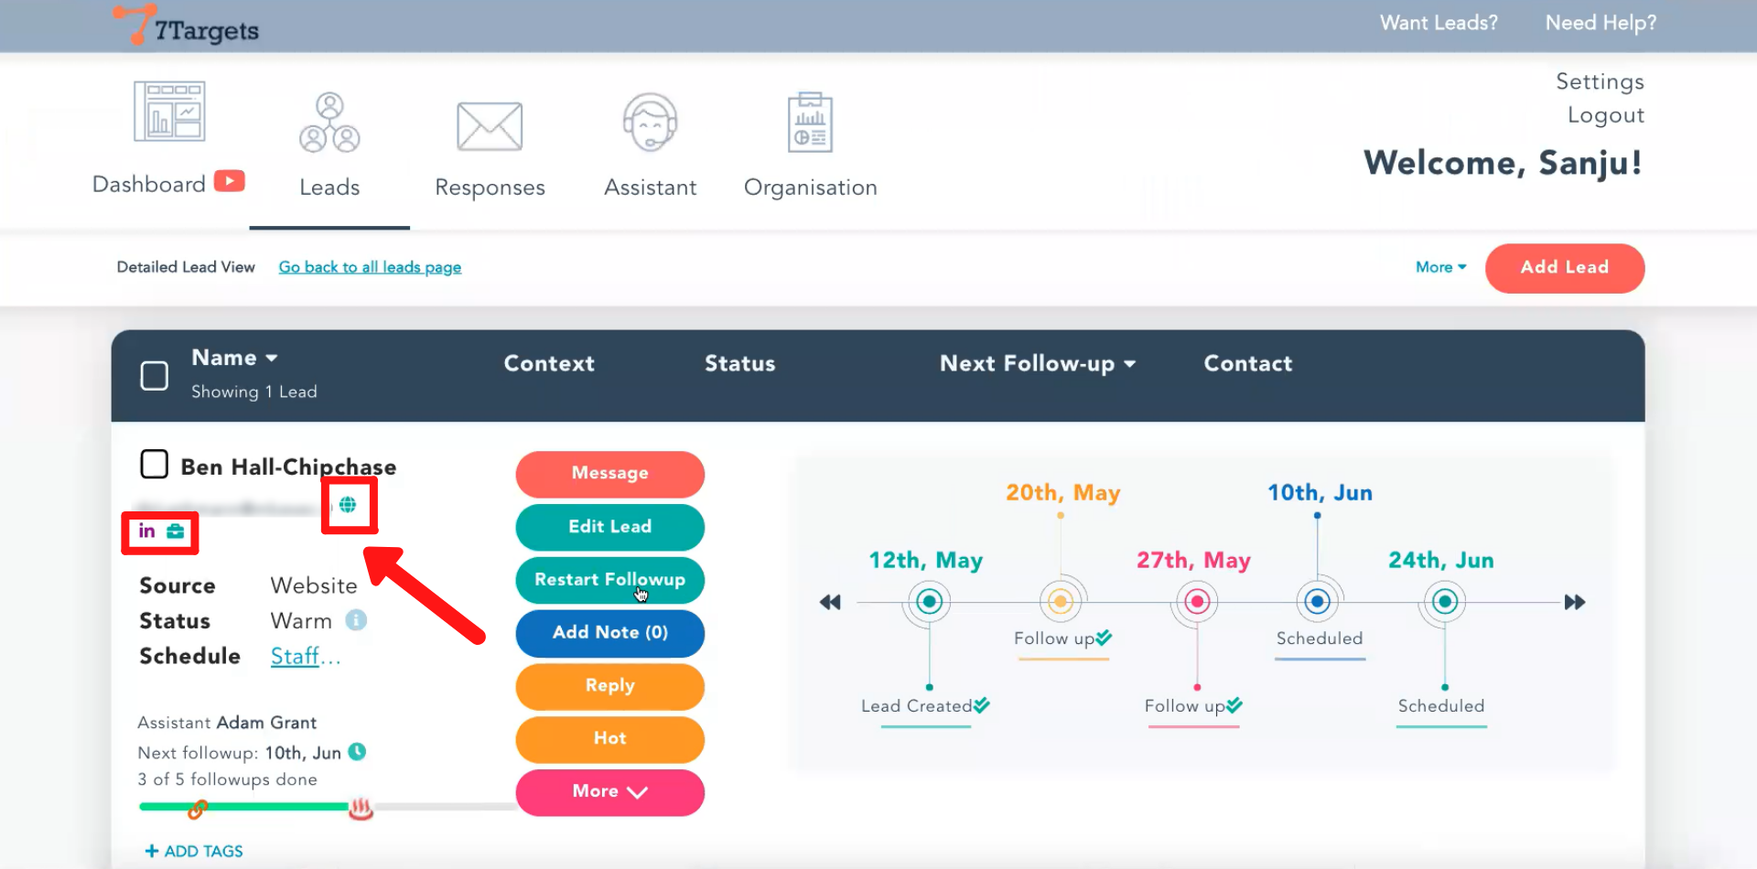Click the timeline previous double-arrow icon
The image size is (1757, 869).
coord(830,602)
